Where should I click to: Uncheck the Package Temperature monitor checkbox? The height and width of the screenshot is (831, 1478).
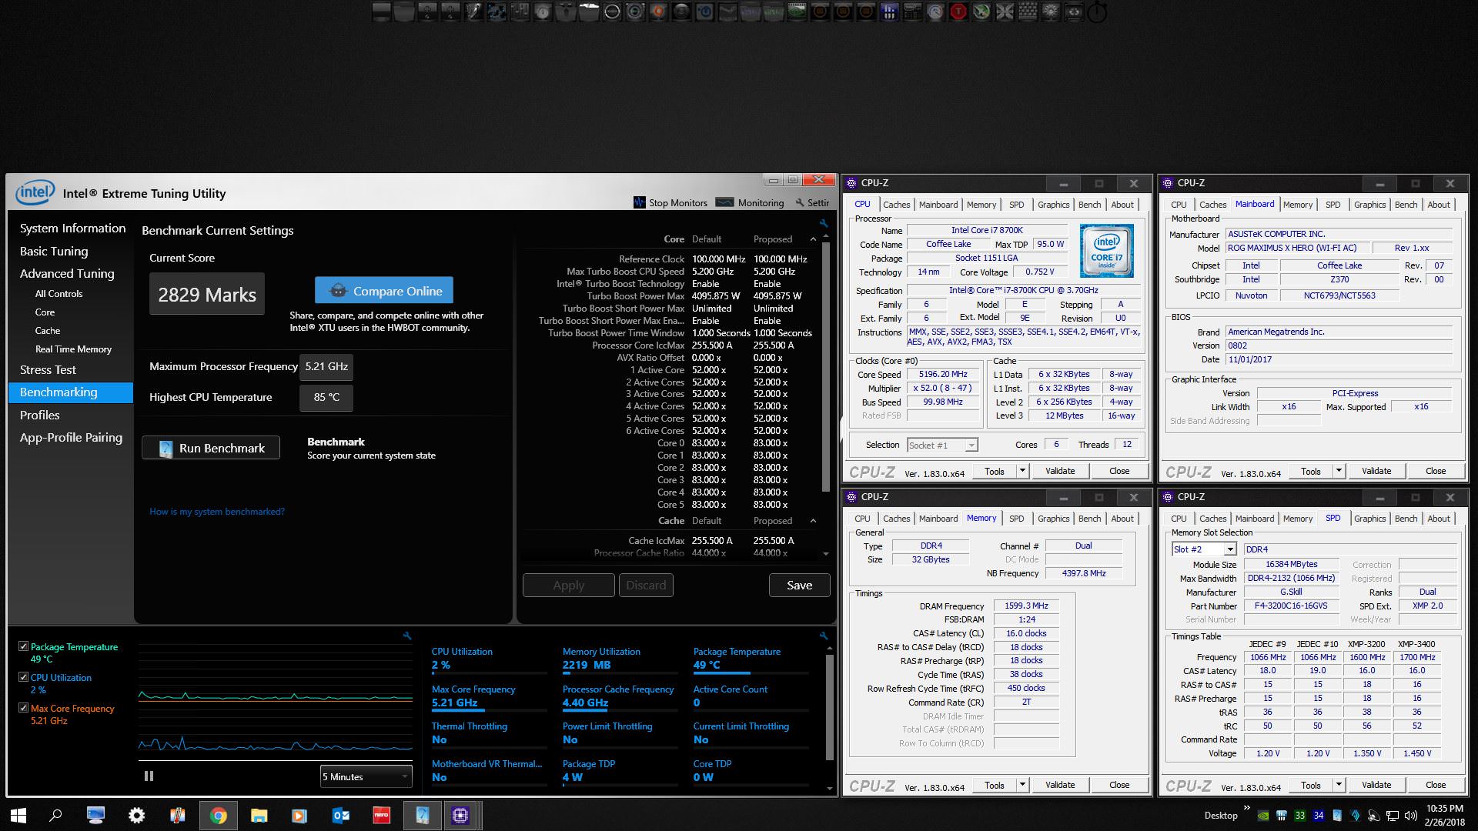pyautogui.click(x=24, y=647)
